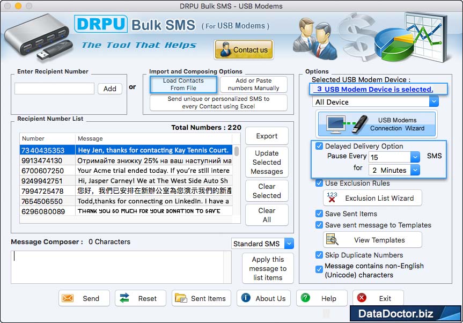Open the All Device dropdown
Screen dimensions: 463x323
coord(434,101)
